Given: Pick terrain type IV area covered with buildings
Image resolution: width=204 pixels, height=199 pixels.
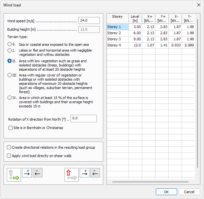Looking at the screenshot, I should (10, 98).
